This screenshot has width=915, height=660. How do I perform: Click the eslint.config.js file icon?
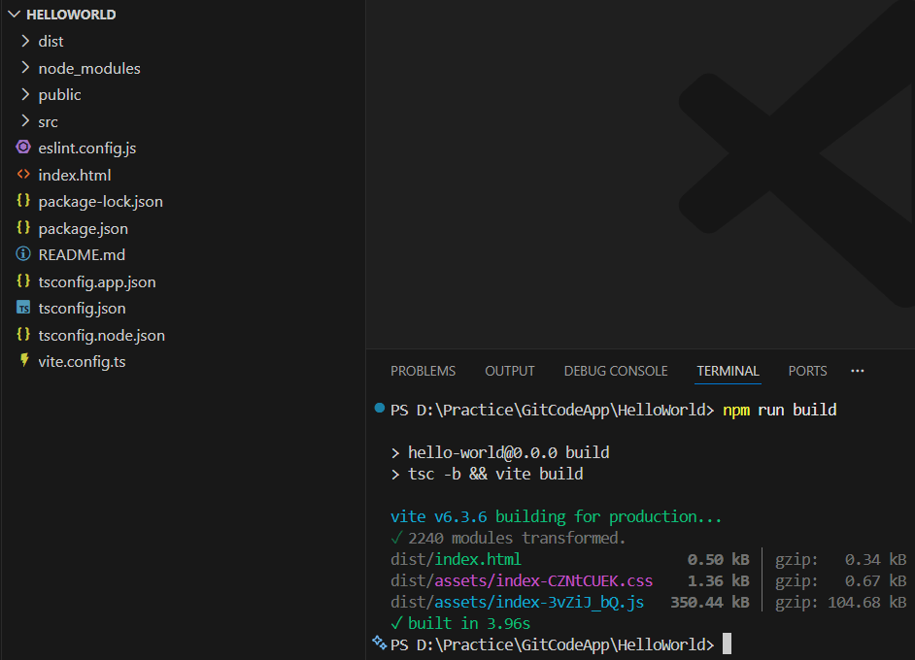tap(23, 148)
